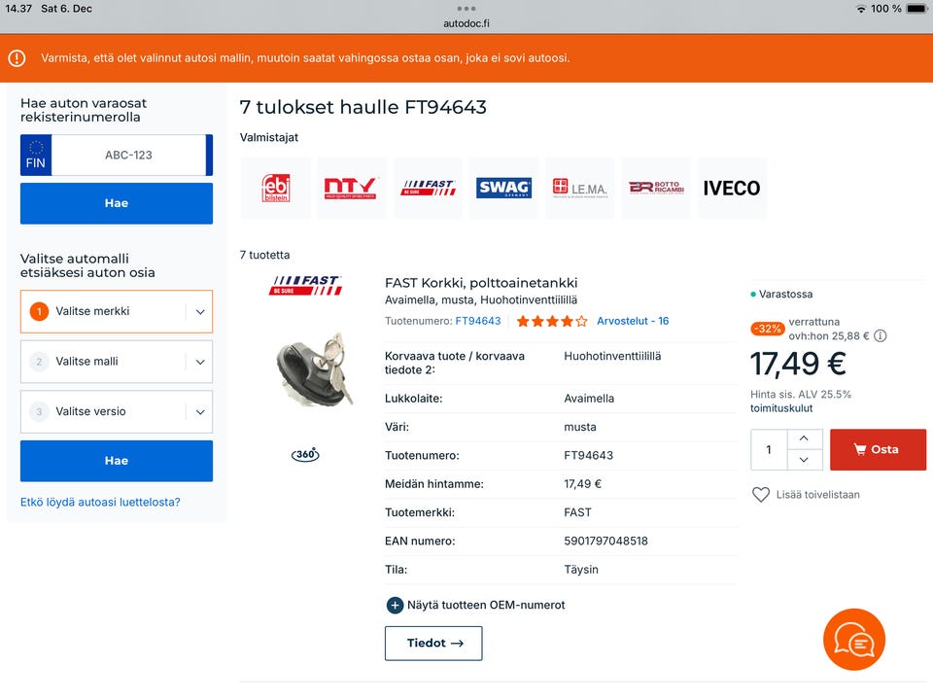Click the live chat bubble icon
The width and height of the screenshot is (933, 700).
[x=853, y=640]
